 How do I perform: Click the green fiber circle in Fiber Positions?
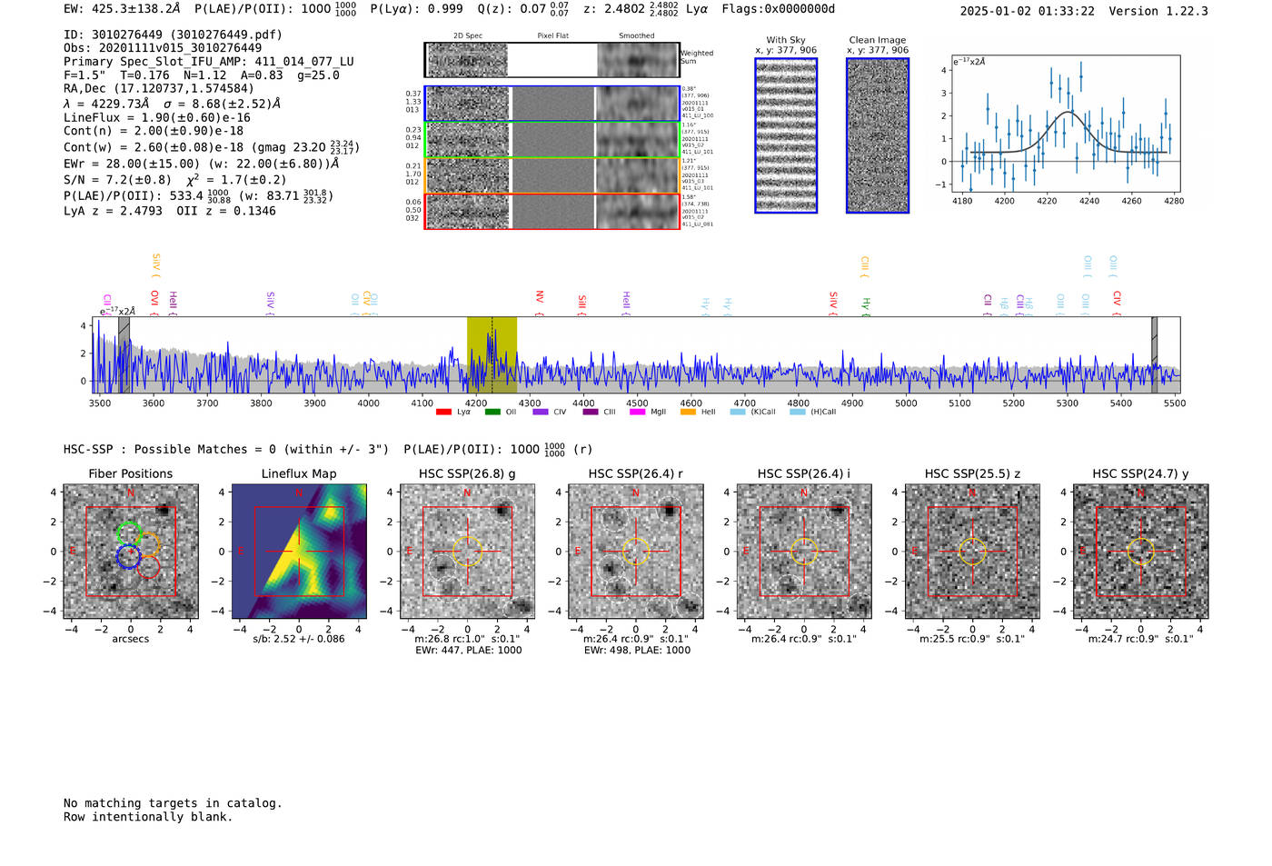pos(130,533)
